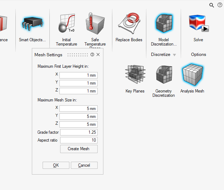Click the search magnifier icon

coord(211,5)
